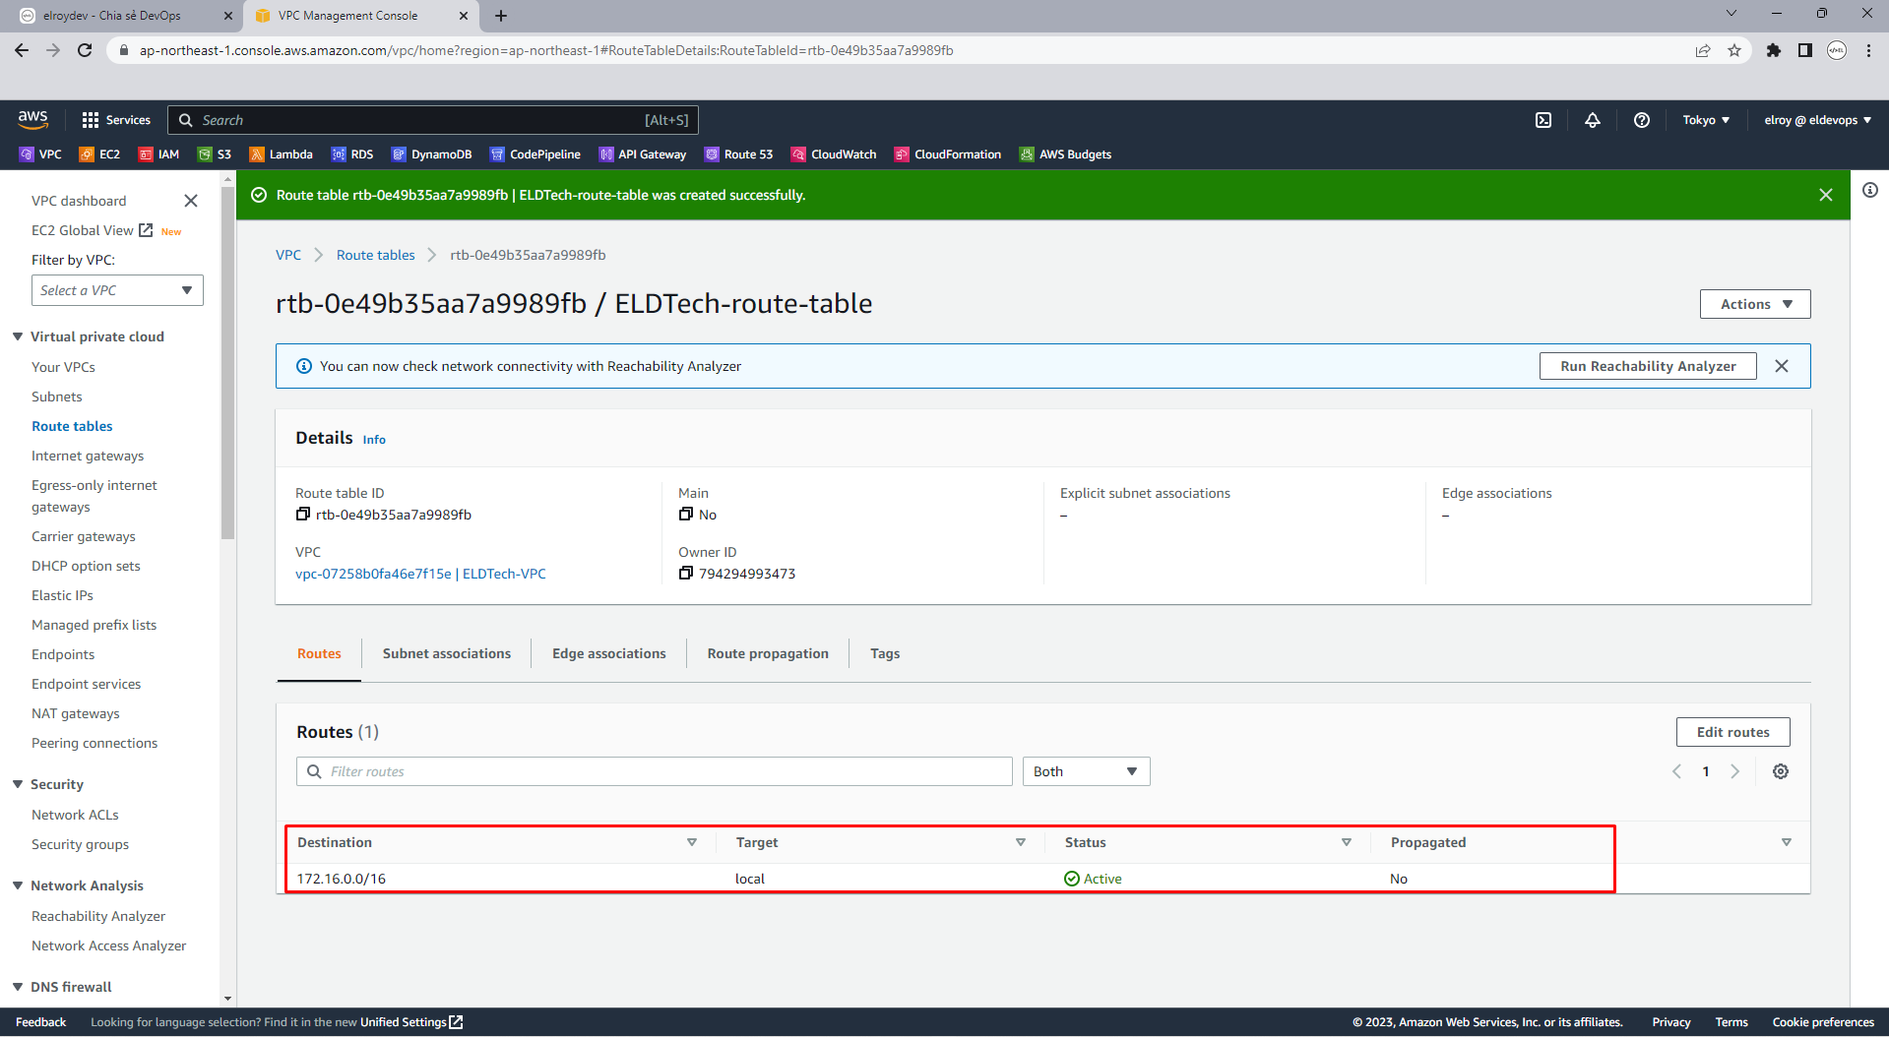The width and height of the screenshot is (1889, 1037).
Task: Open the DynamoDB shortcut in favorites bar
Action: pyautogui.click(x=431, y=154)
